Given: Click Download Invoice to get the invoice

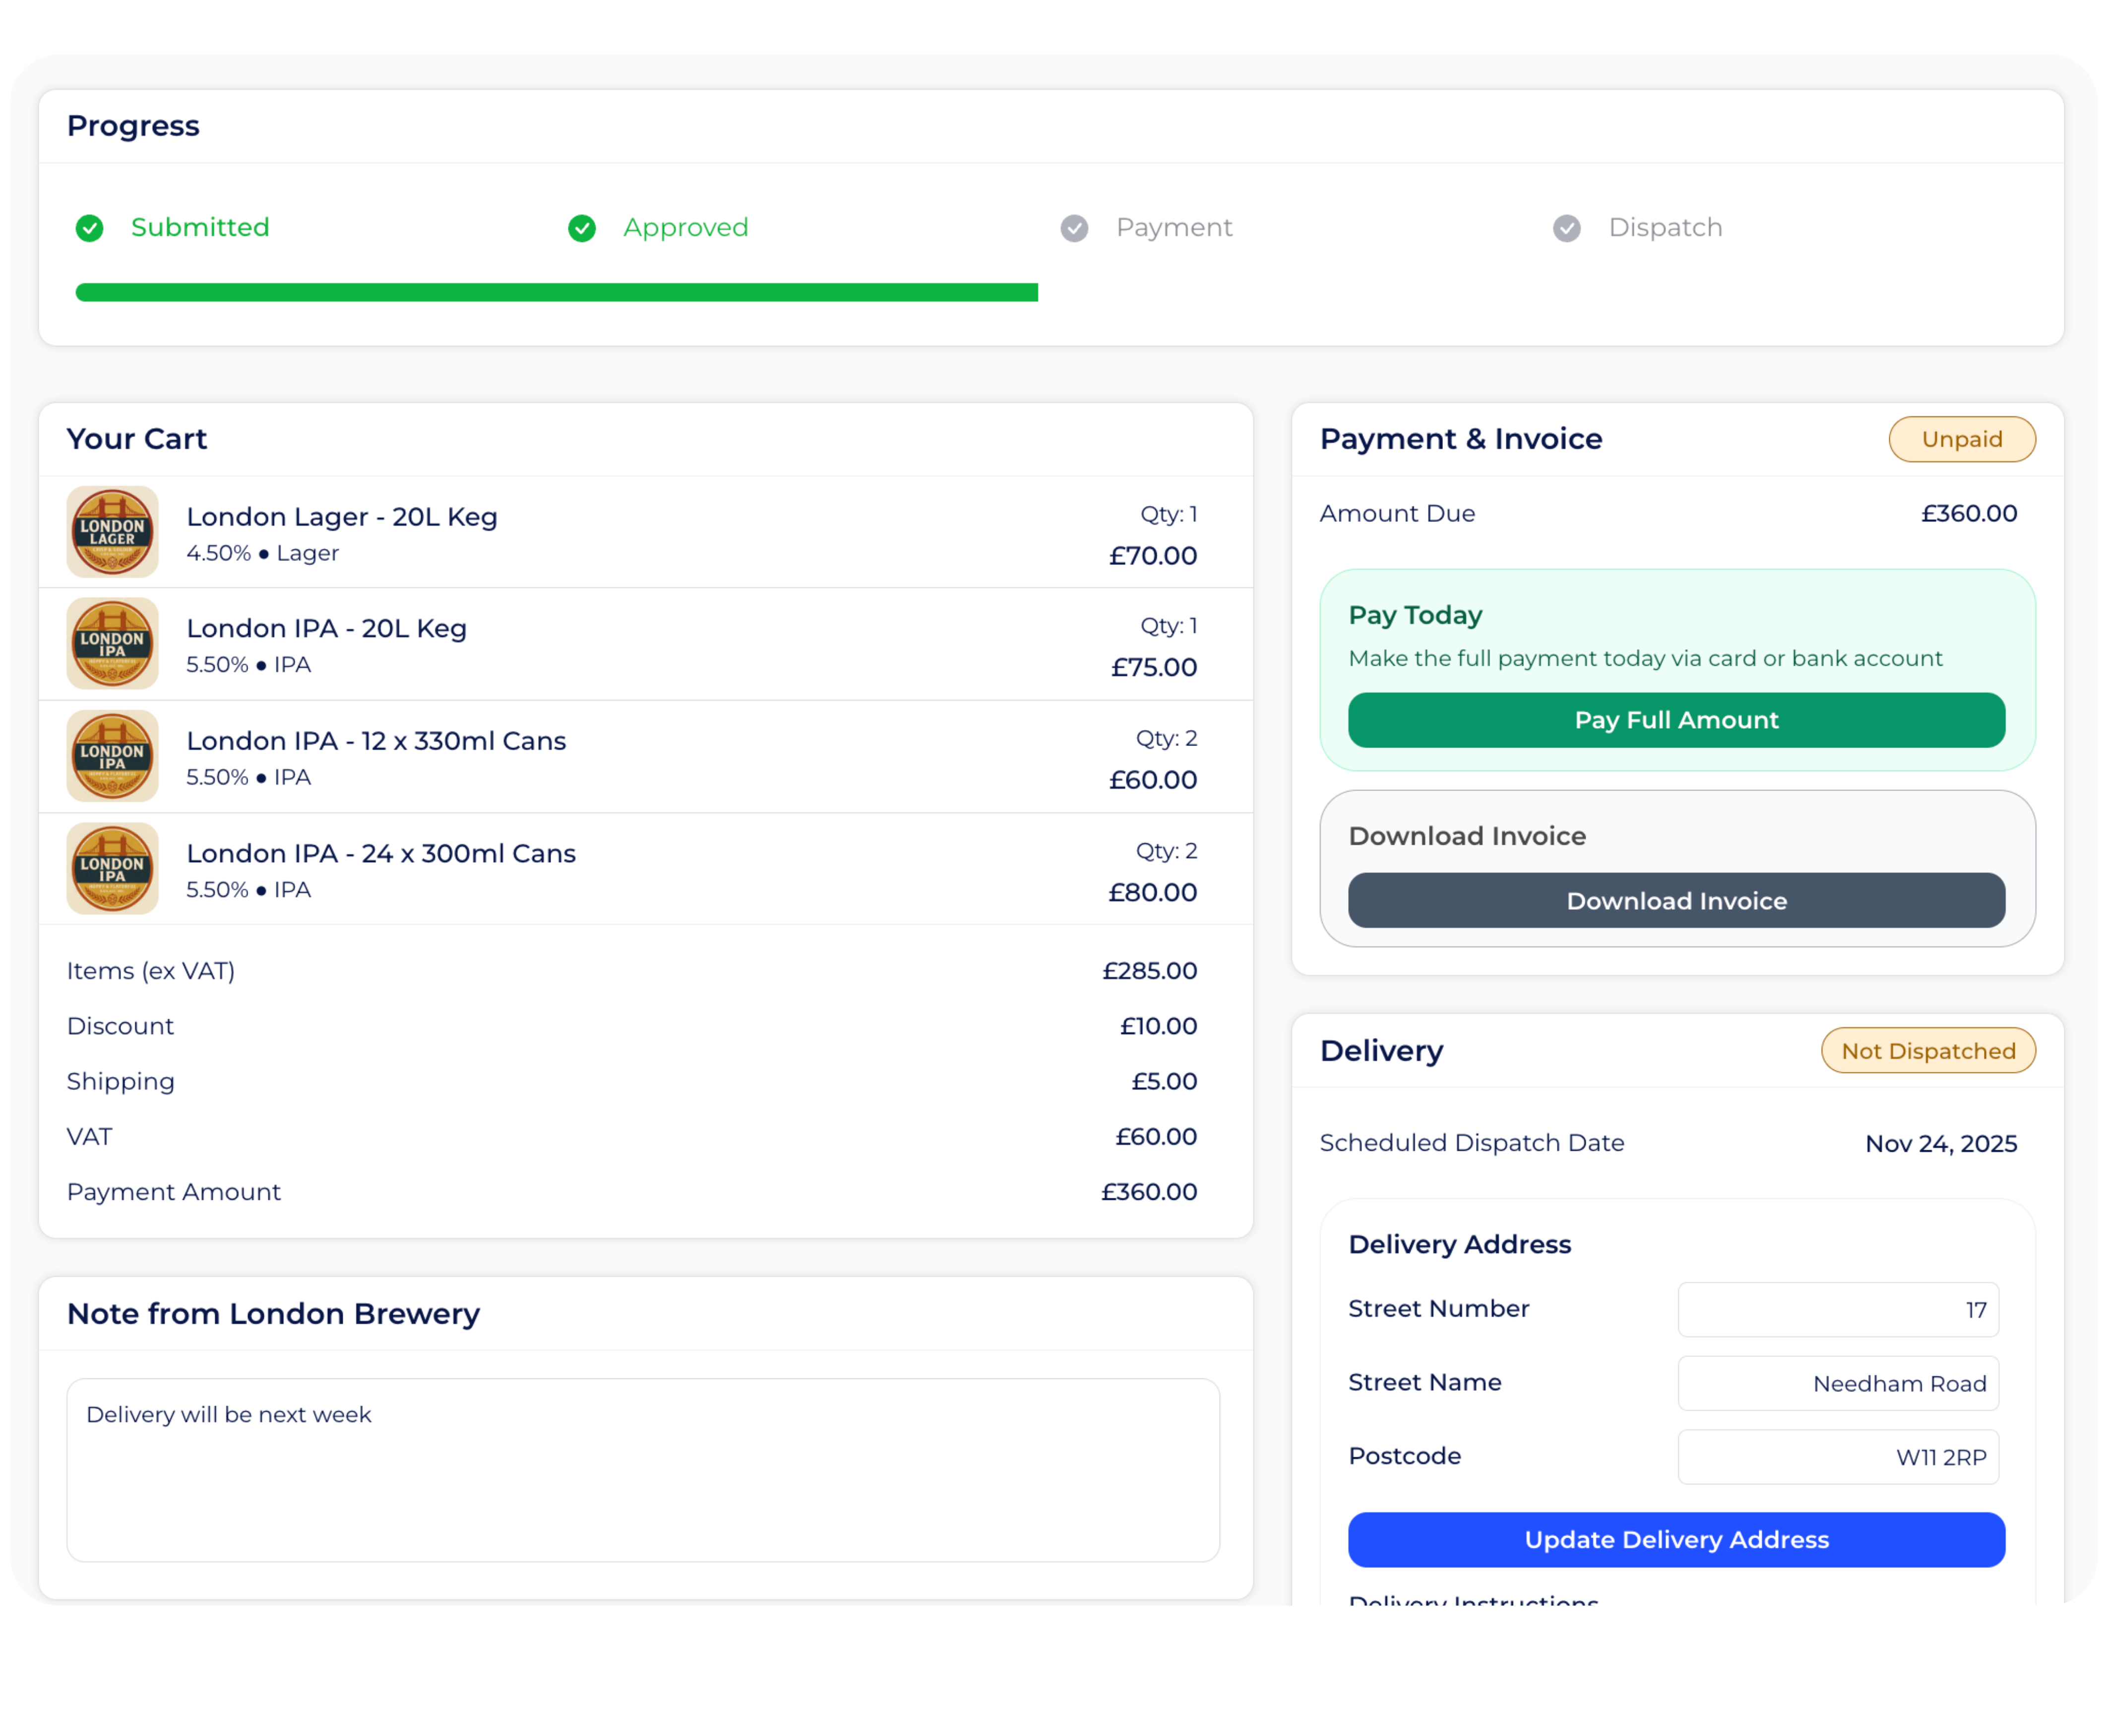Looking at the screenshot, I should click(x=1675, y=900).
